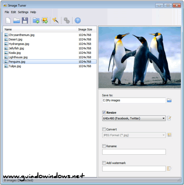This screenshot has width=184, height=185.
Task: Select Chrysanthemum.jpg in the list
Action: point(50,35)
